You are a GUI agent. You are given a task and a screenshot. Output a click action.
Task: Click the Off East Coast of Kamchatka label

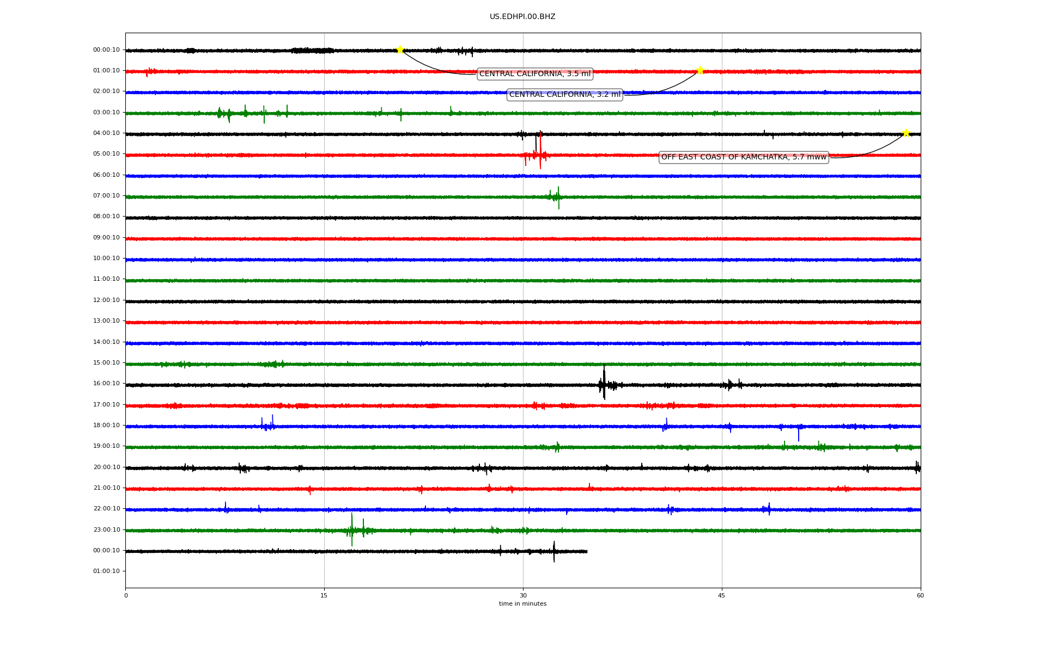click(x=744, y=157)
